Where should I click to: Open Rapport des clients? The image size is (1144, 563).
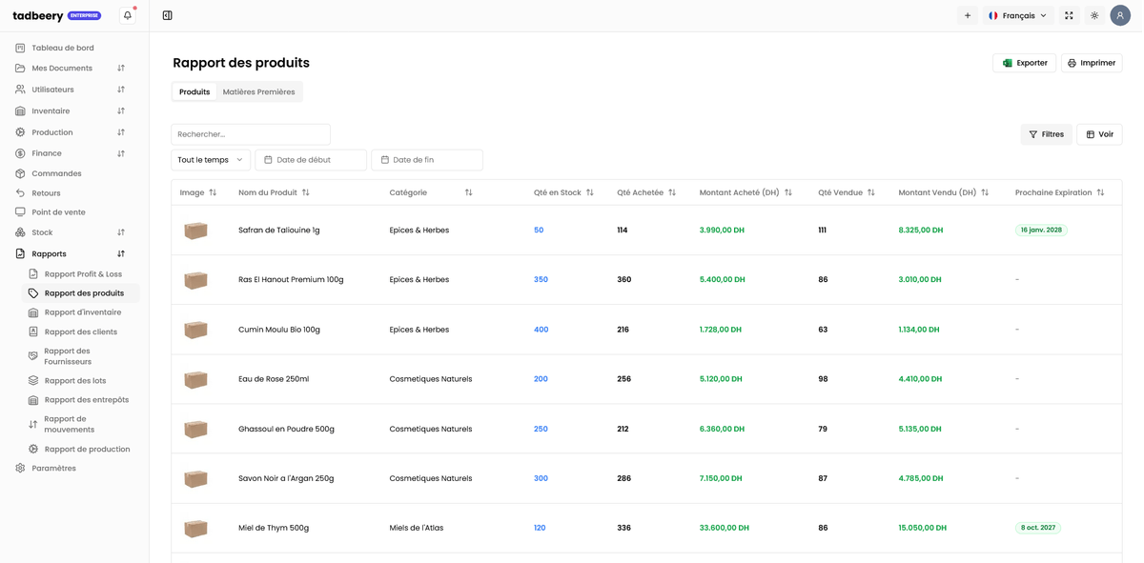(x=80, y=332)
